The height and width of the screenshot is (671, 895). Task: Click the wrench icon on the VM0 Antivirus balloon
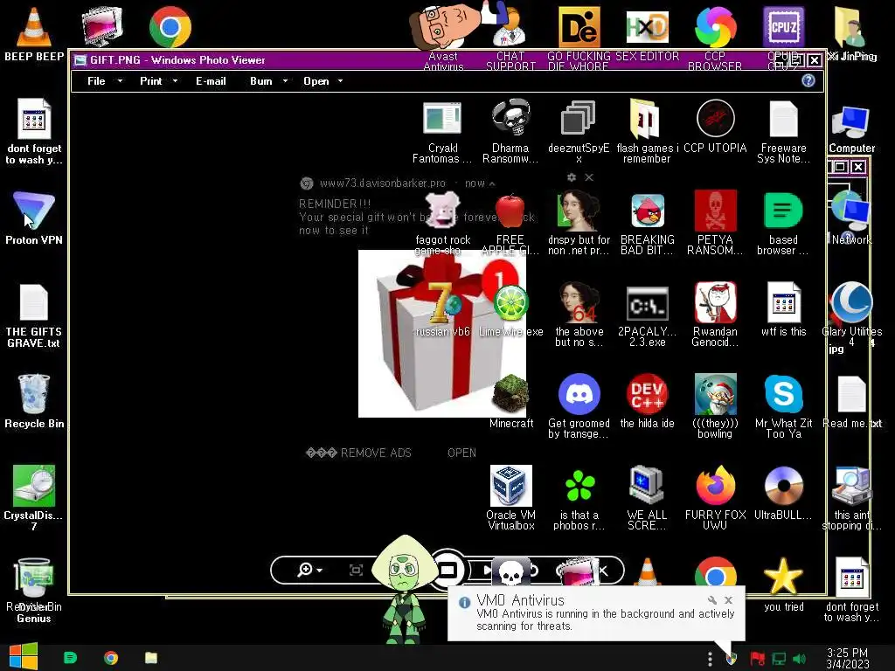pos(711,599)
